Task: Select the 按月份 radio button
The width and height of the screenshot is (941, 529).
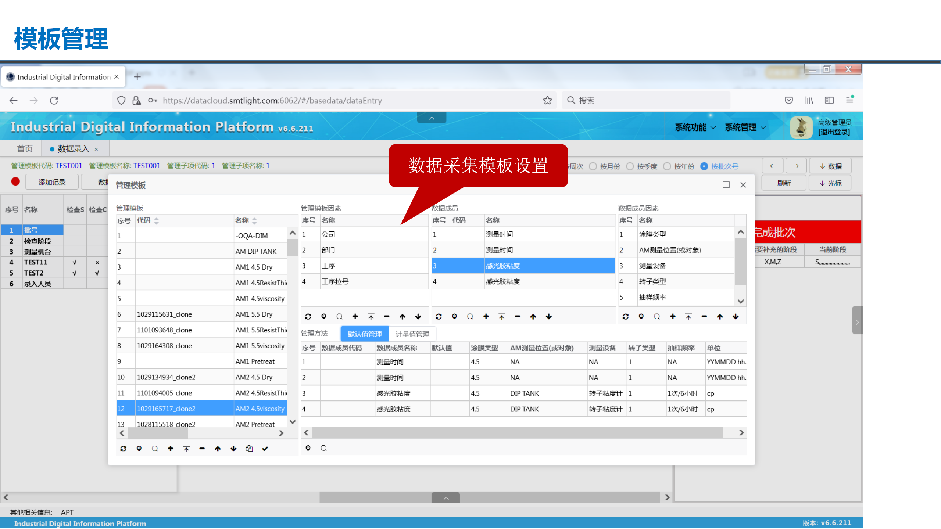Action: 593,166
